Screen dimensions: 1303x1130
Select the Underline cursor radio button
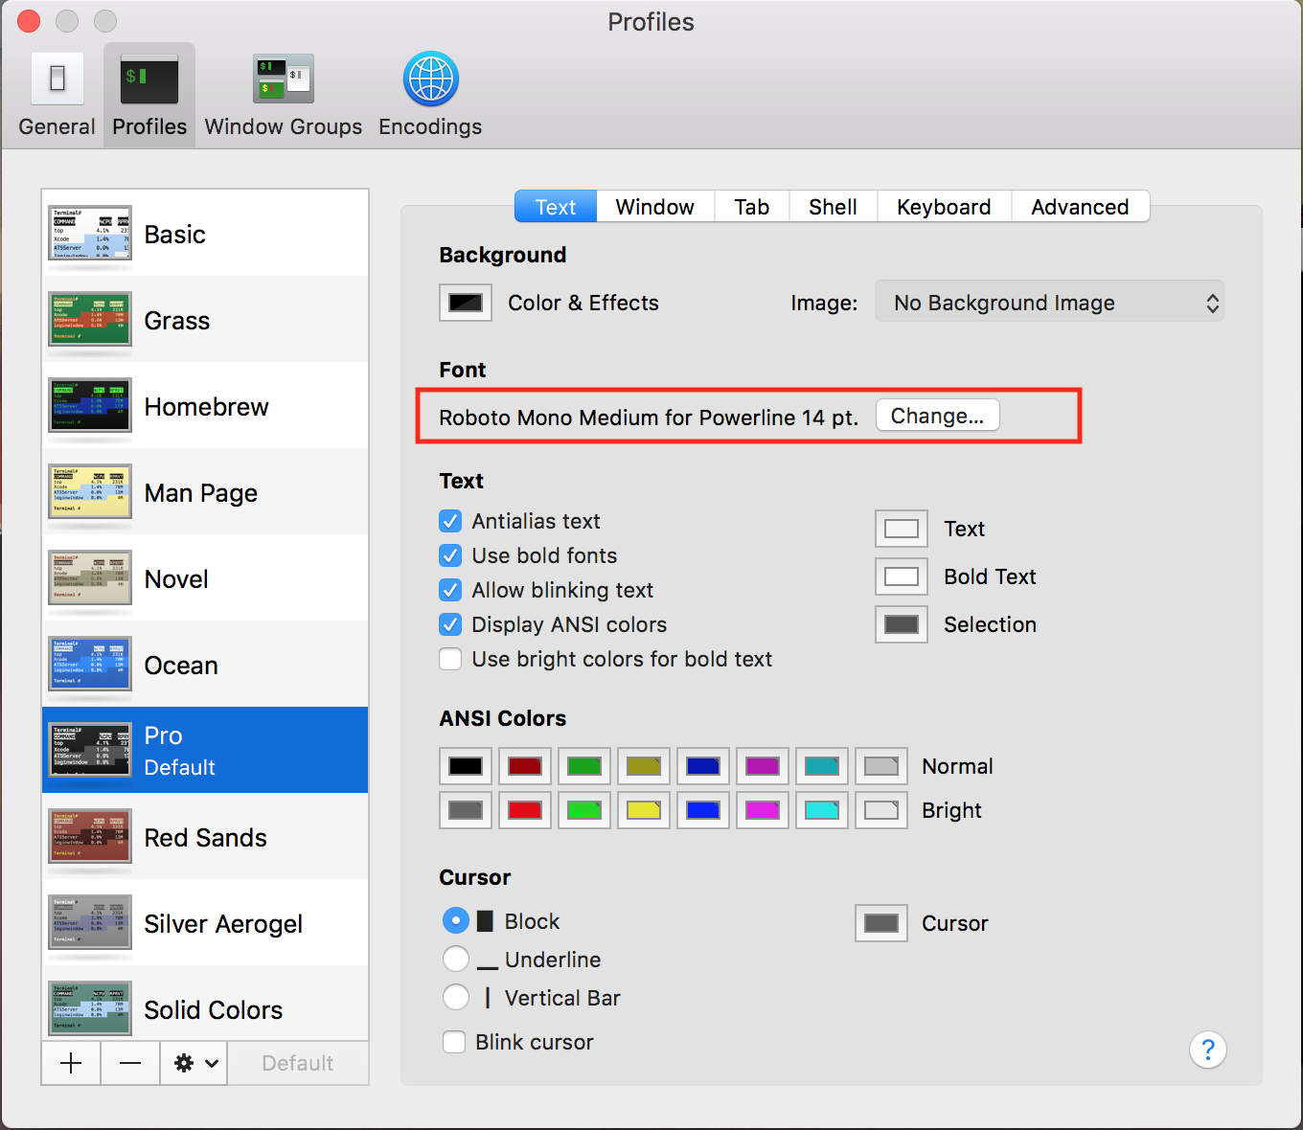point(456,960)
